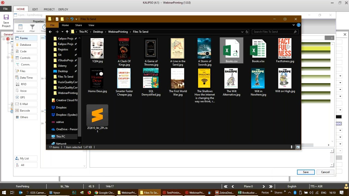Image resolution: width=349 pixels, height=196 pixels.
Task: Switch Explorer to large icons view
Action: pyautogui.click(x=298, y=147)
